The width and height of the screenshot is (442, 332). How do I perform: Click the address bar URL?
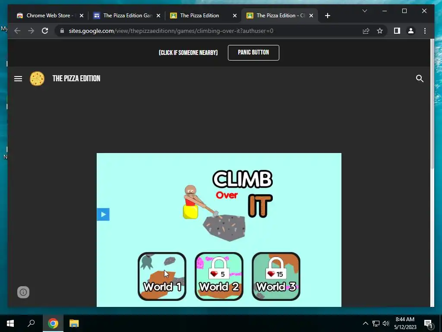171,31
